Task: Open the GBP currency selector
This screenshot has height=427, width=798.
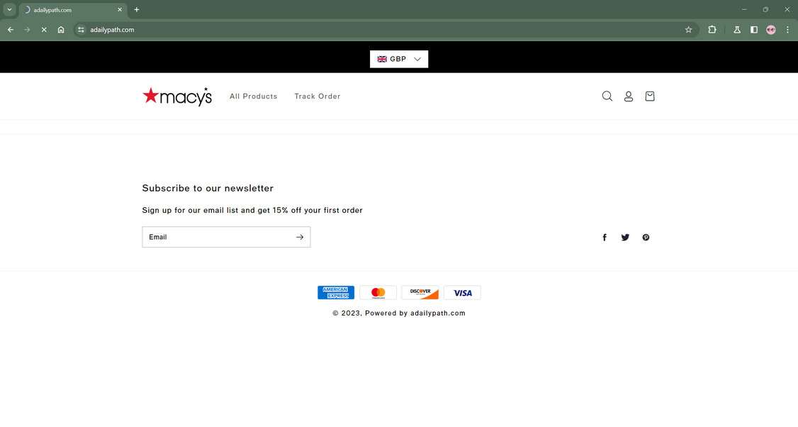Action: 398,59
